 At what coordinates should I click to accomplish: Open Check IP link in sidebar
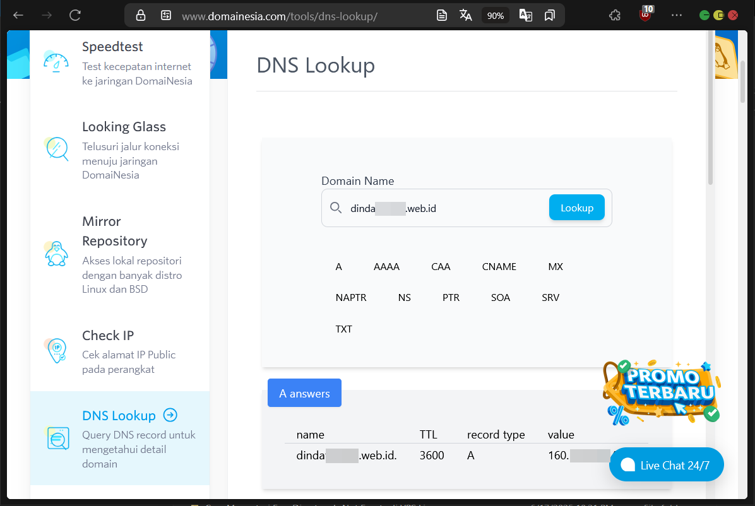click(108, 336)
